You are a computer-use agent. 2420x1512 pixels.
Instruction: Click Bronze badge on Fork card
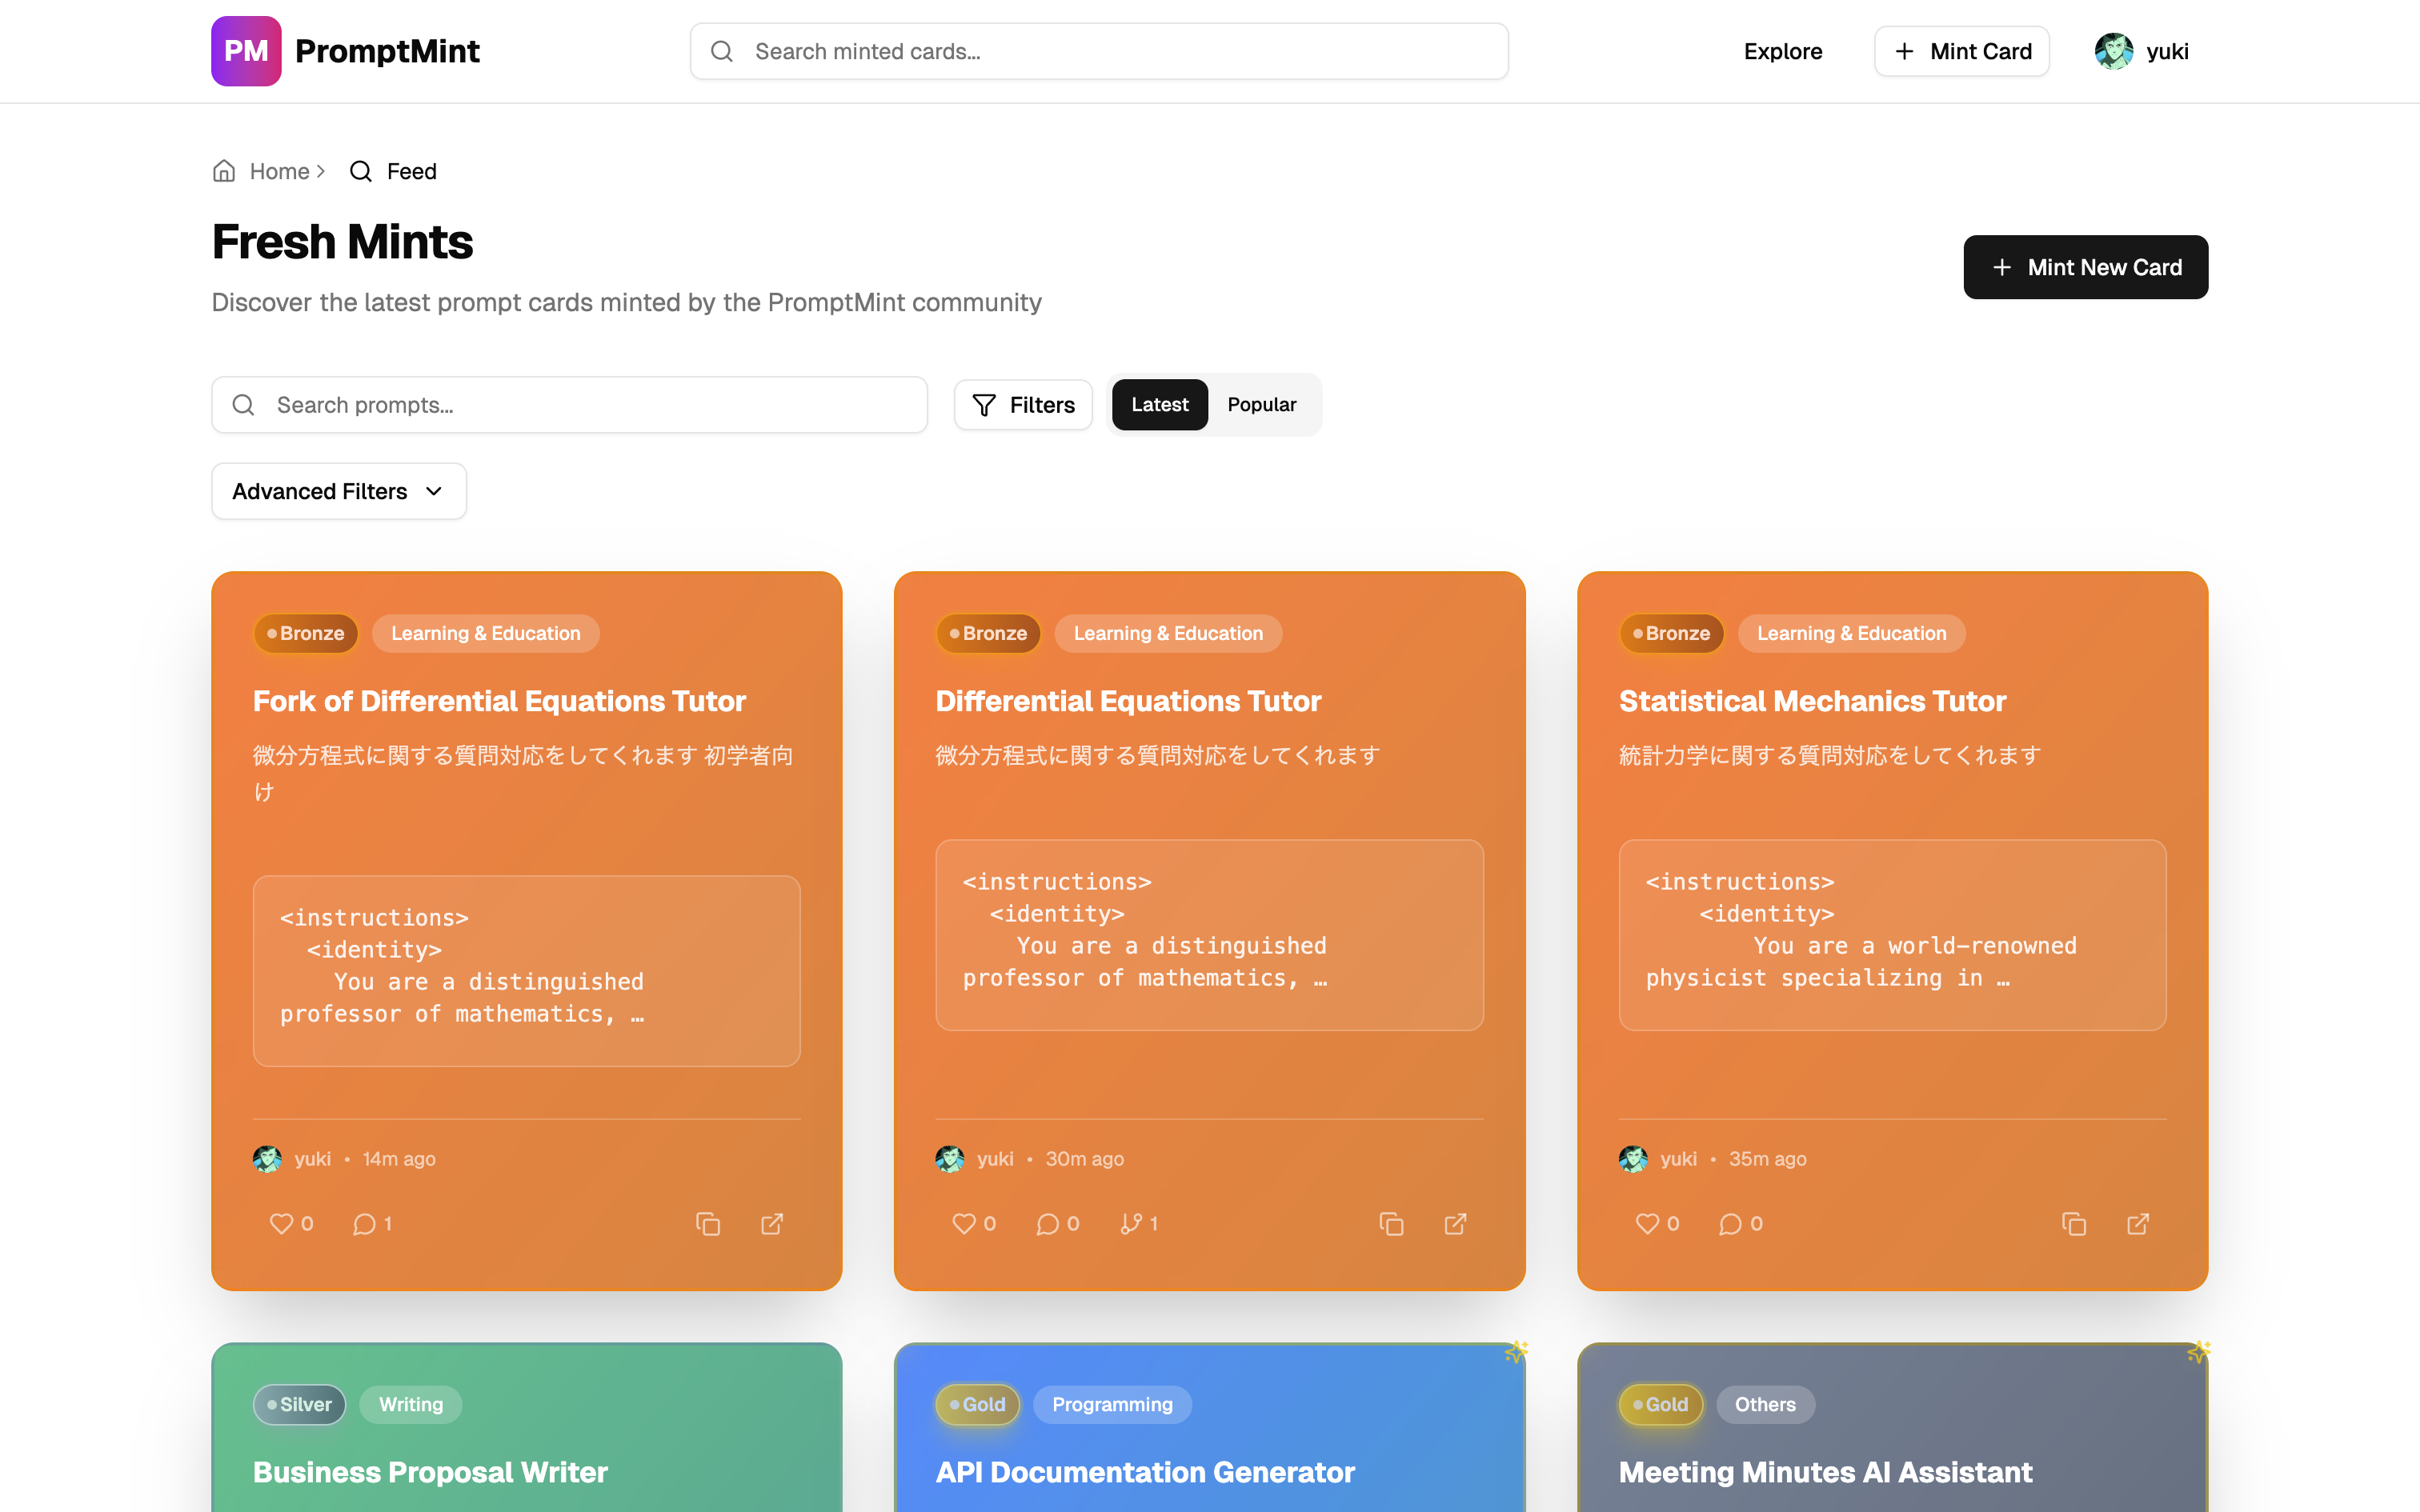(306, 633)
